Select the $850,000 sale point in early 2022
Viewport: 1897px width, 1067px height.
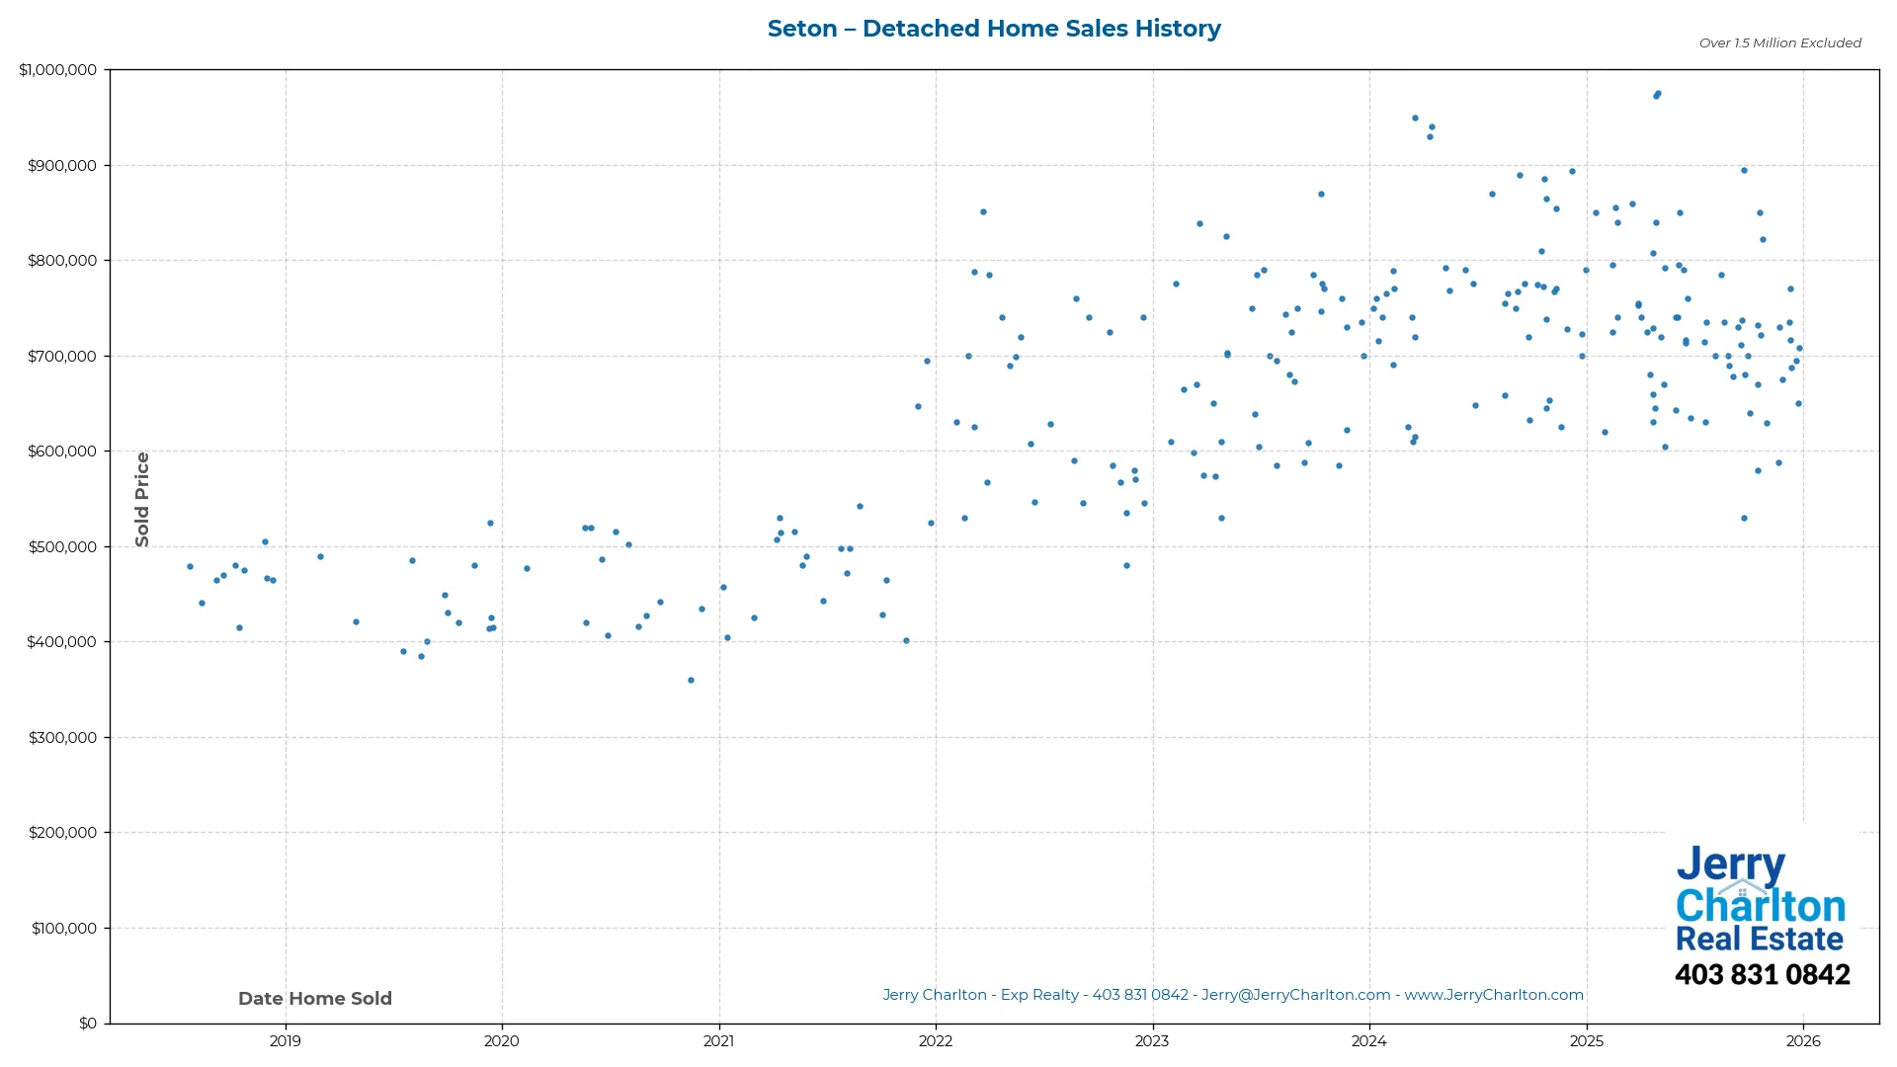982,211
